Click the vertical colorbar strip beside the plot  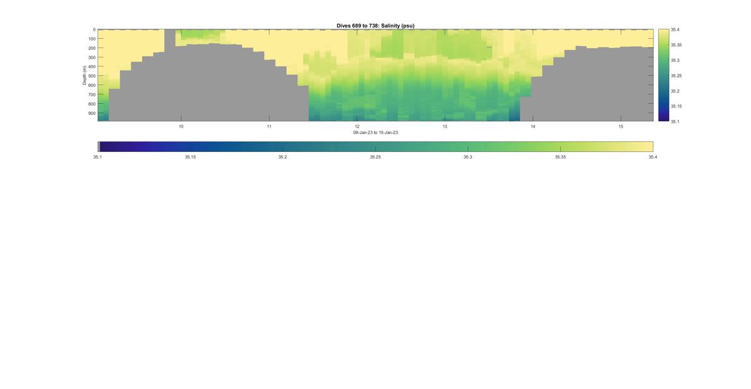663,75
